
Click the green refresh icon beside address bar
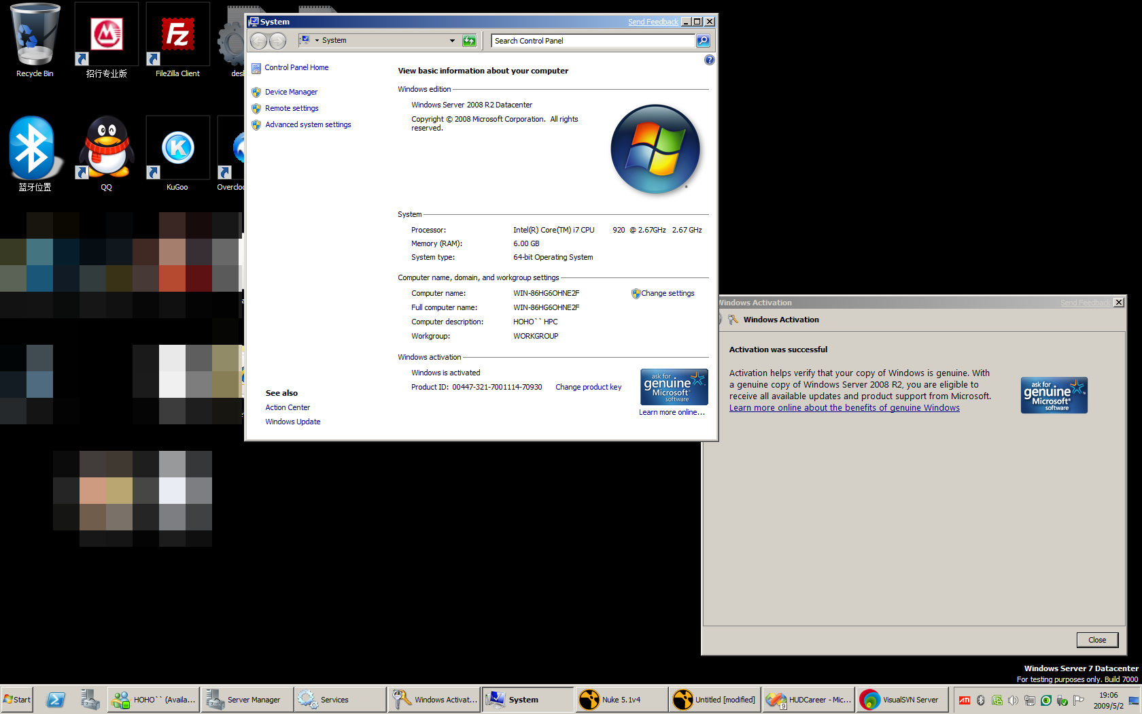[469, 41]
